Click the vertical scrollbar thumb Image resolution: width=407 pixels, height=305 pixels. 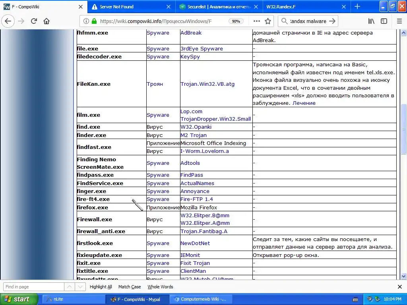(x=403, y=129)
